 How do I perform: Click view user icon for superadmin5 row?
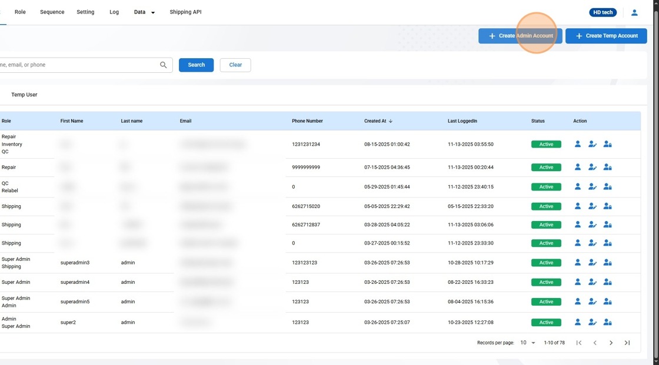pos(577,302)
